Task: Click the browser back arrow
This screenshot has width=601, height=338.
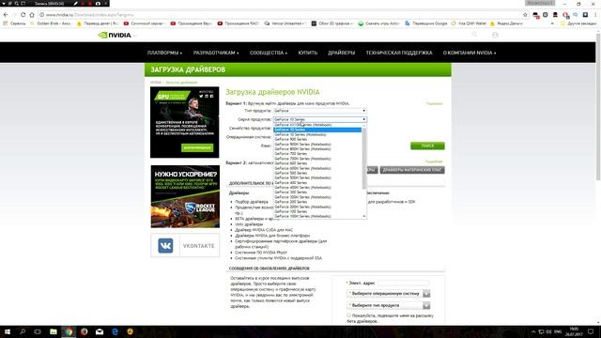Action: click(6, 15)
